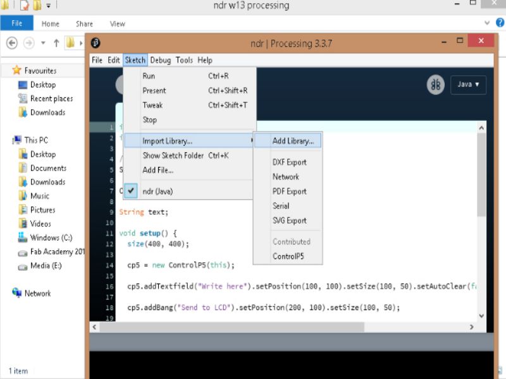This screenshot has height=379, width=506.
Task: Click explorer title bar properties icon
Action: click(x=24, y=5)
